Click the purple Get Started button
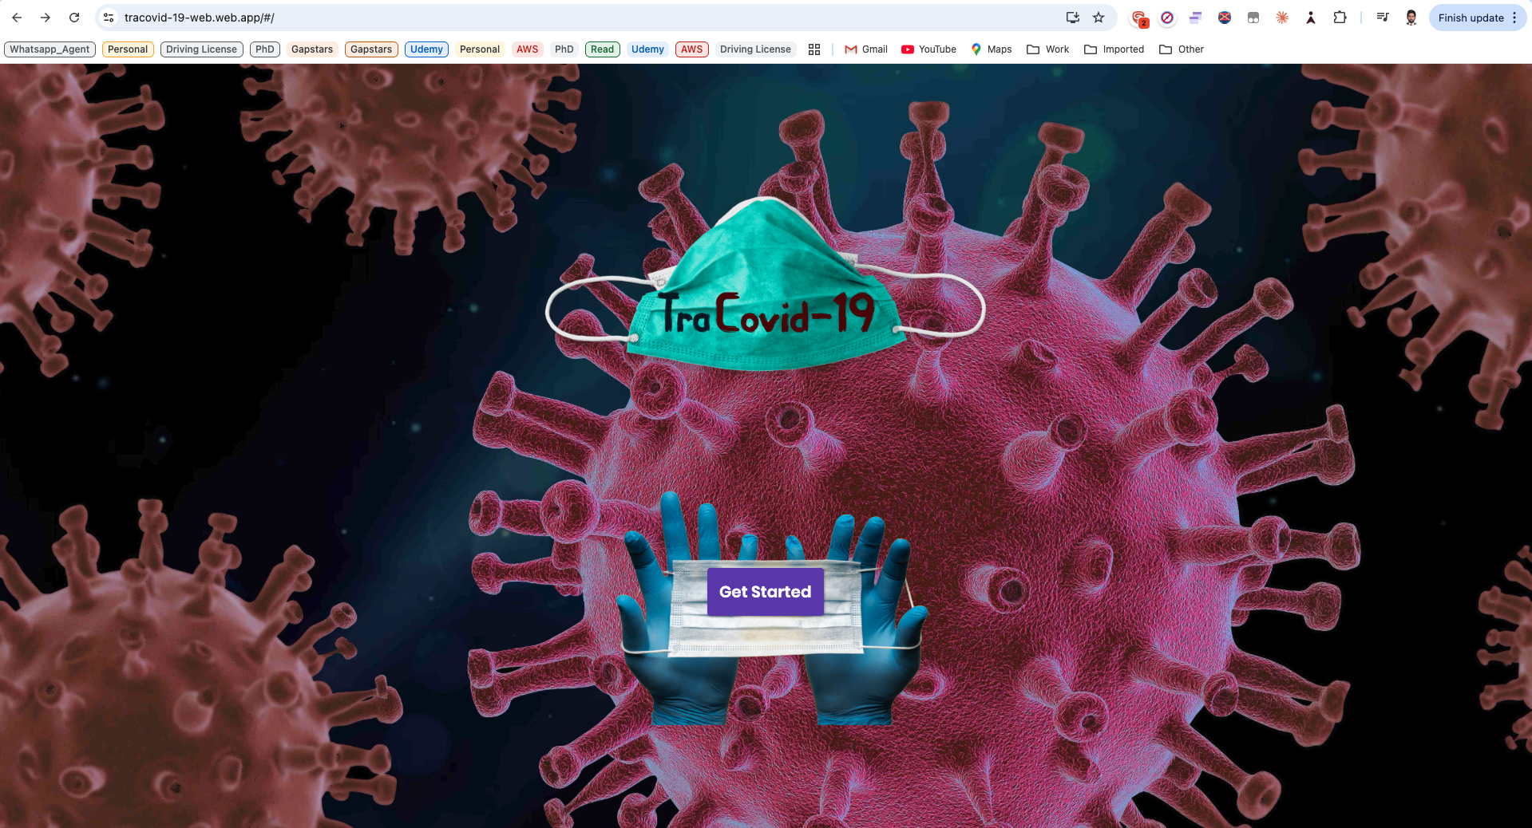Screen dimensions: 1532x828 [765, 592]
